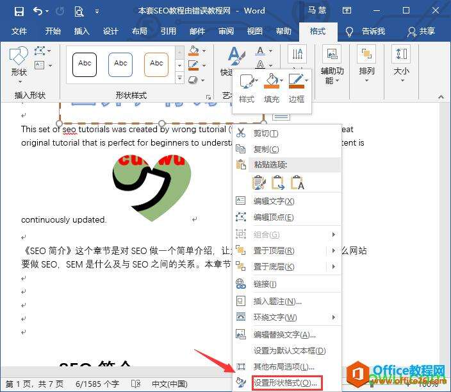
Task: Open ribbon Shape Outline dropdown arrow
Action: (204, 65)
